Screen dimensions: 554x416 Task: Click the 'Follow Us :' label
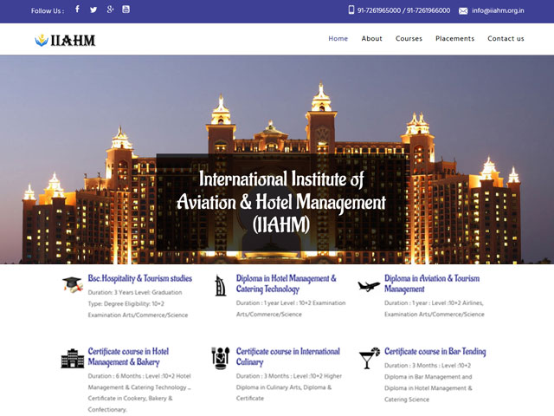pos(48,11)
